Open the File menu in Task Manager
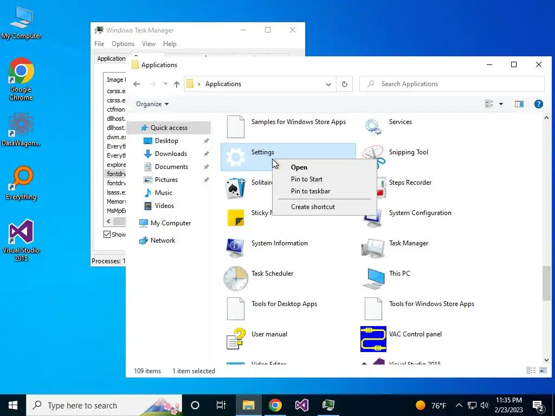The width and height of the screenshot is (555, 416). point(99,44)
